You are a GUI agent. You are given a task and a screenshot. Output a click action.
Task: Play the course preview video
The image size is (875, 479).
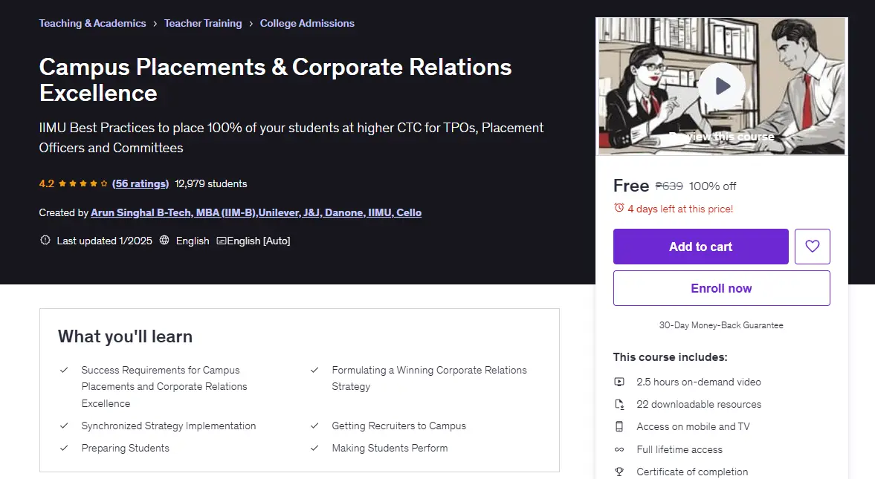coord(722,86)
